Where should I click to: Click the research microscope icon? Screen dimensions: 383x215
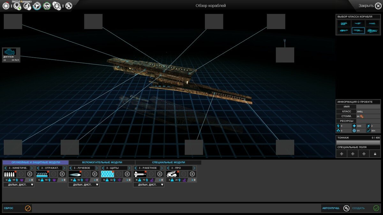coord(27,5)
